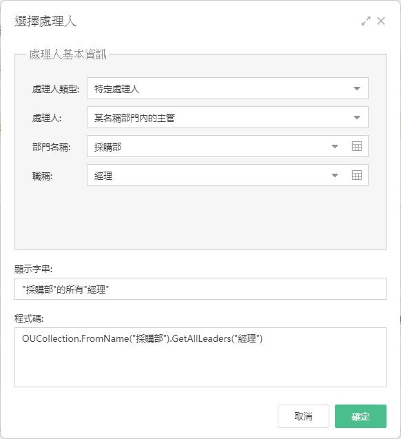Screen dimensions: 401x439
Task: Click the 確定 confirm button
Action: (x=360, y=416)
